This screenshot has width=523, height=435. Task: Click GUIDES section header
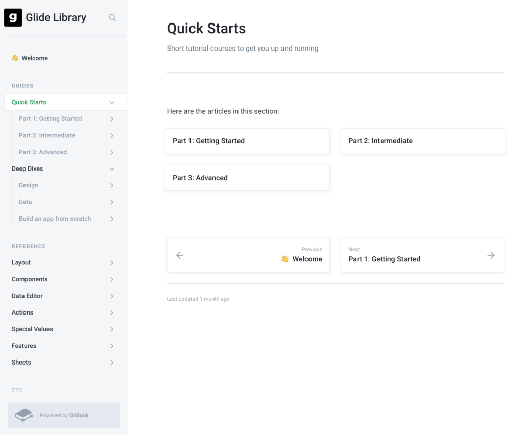[x=22, y=86]
